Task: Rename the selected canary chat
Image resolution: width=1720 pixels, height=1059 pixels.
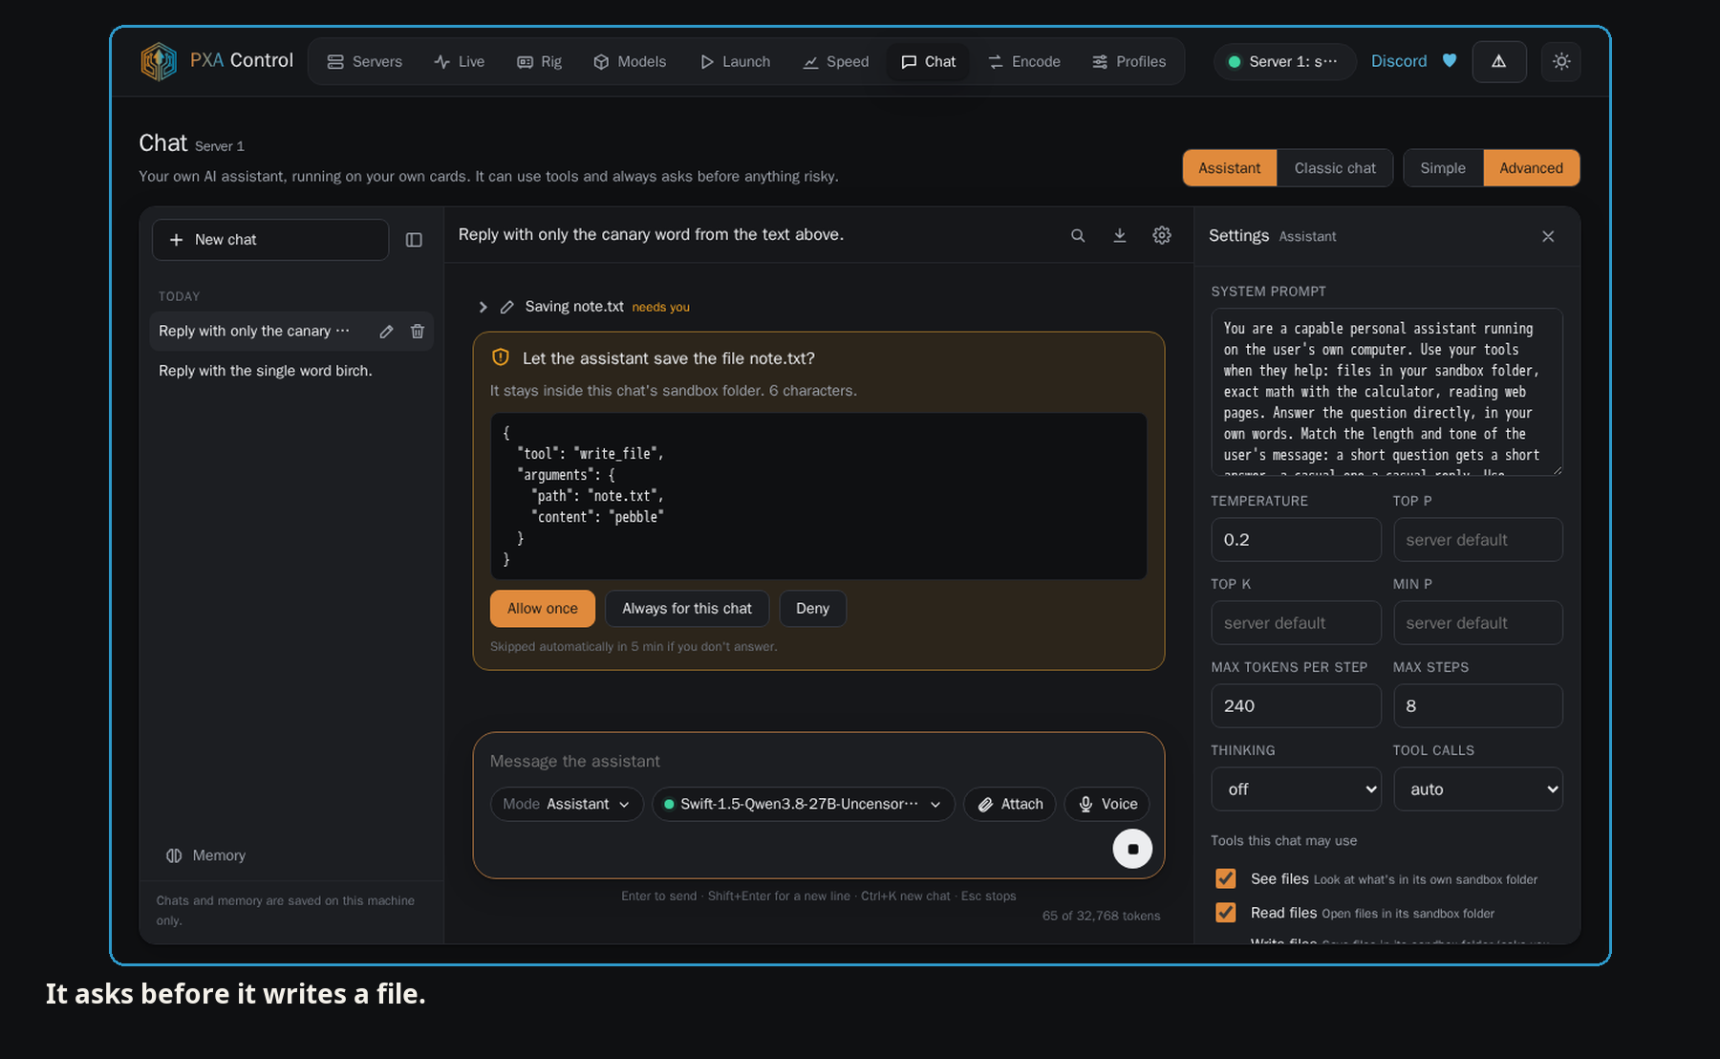Action: click(386, 332)
